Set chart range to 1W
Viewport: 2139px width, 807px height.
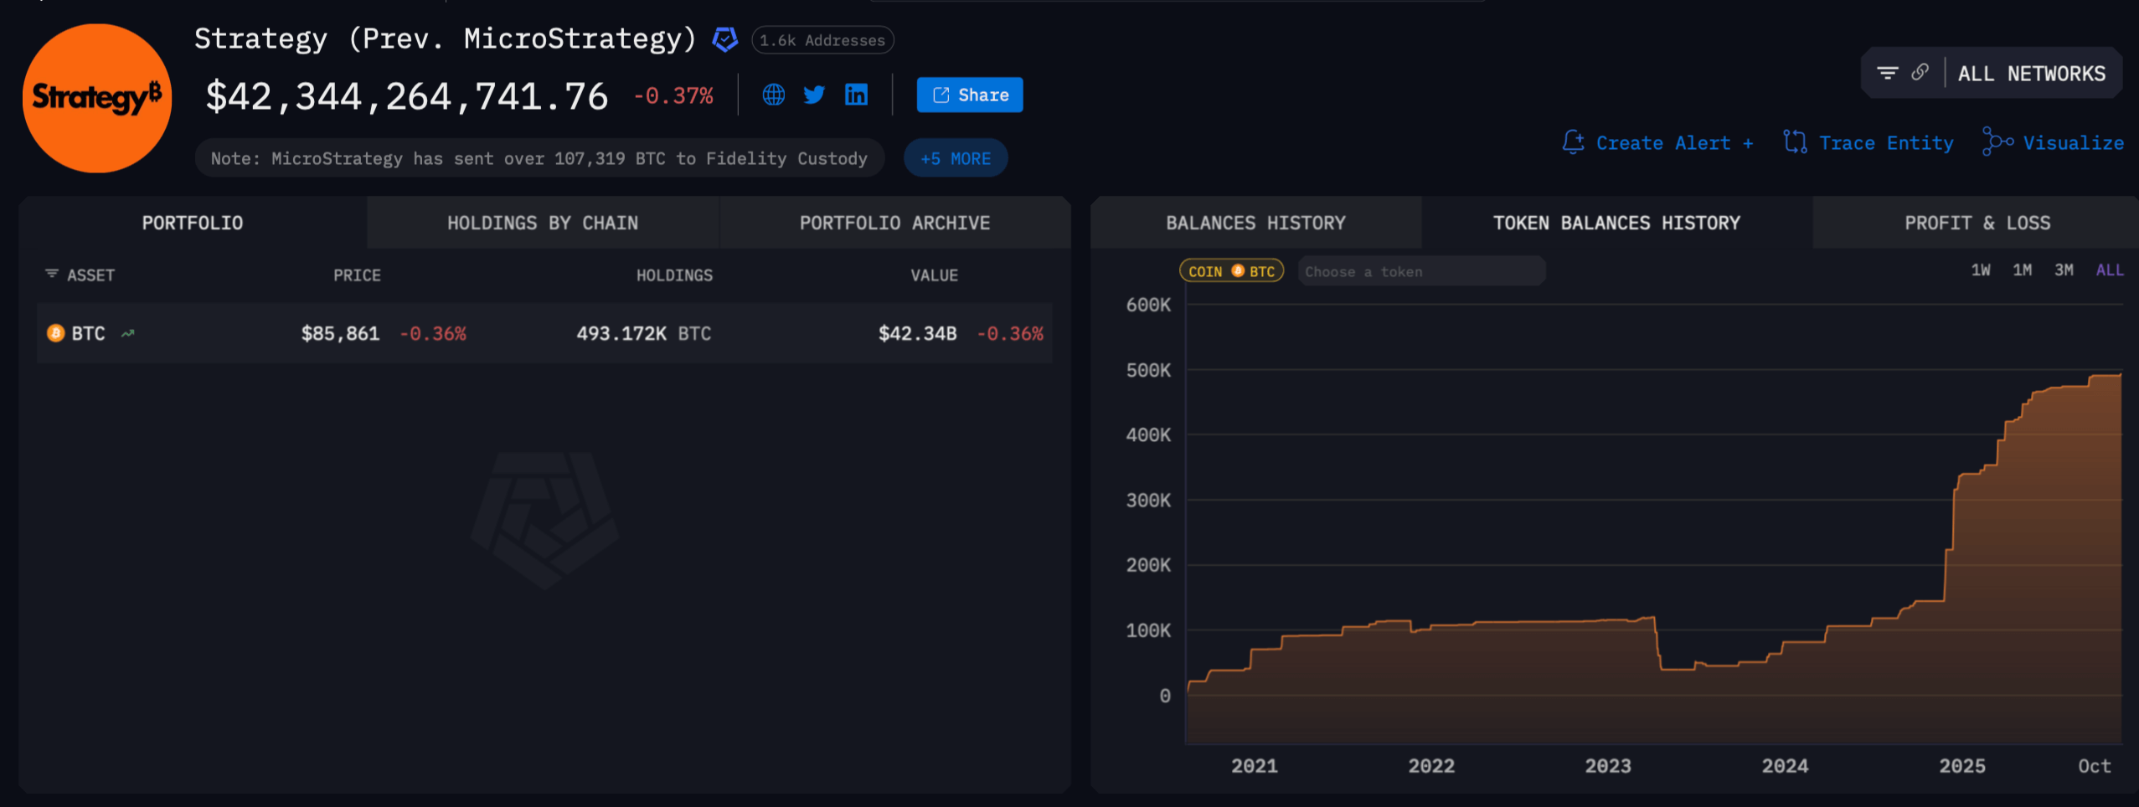click(x=1980, y=270)
